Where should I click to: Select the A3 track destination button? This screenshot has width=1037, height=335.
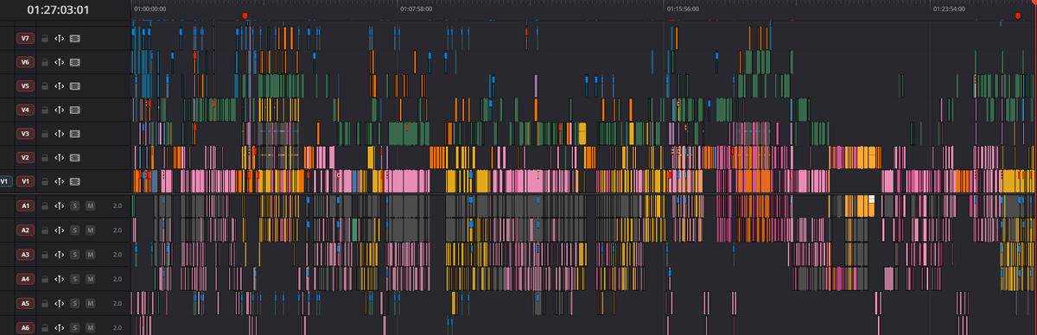pos(25,255)
